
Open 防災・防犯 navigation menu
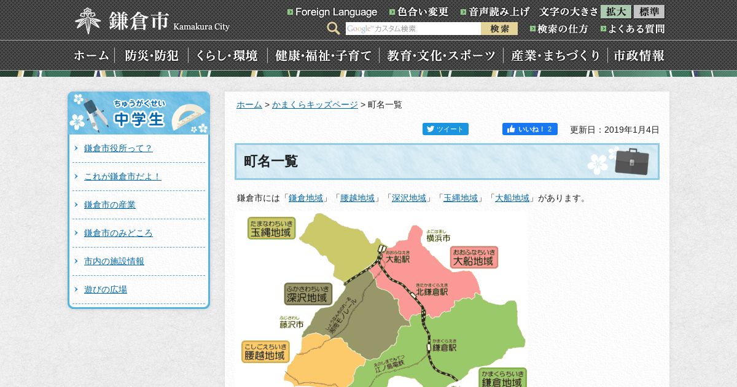point(152,55)
